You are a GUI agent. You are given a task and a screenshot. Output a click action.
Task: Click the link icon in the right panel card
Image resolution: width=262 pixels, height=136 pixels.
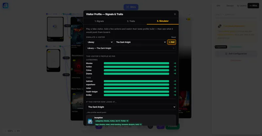coord(220,26)
